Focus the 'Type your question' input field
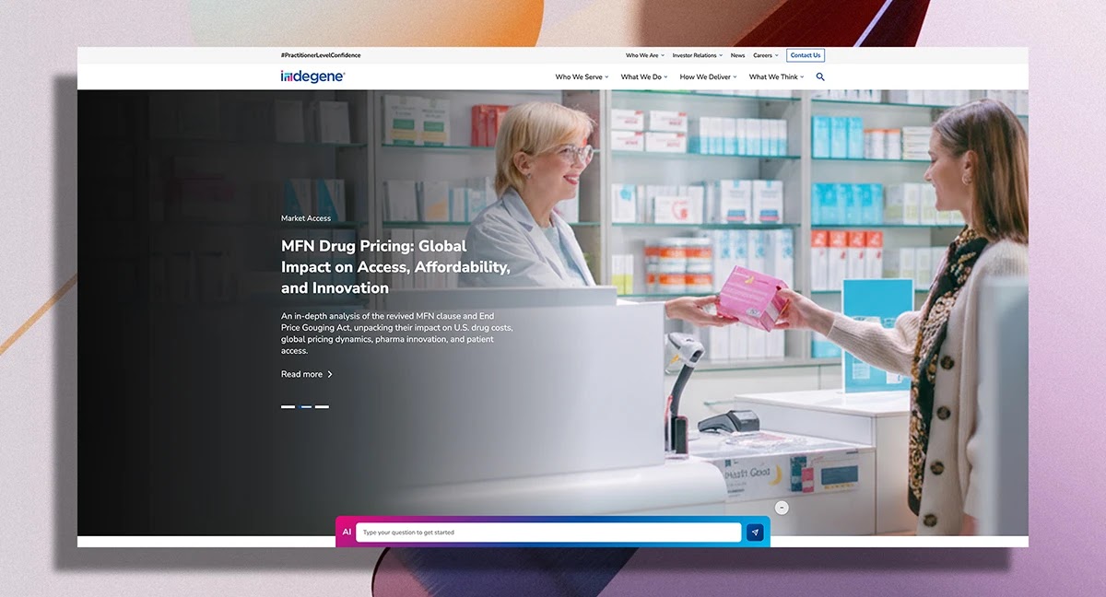The width and height of the screenshot is (1106, 597). point(548,533)
